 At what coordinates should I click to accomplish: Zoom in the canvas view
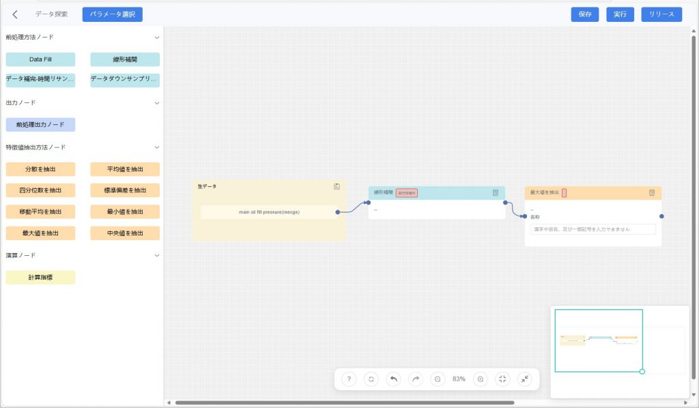[x=481, y=379]
